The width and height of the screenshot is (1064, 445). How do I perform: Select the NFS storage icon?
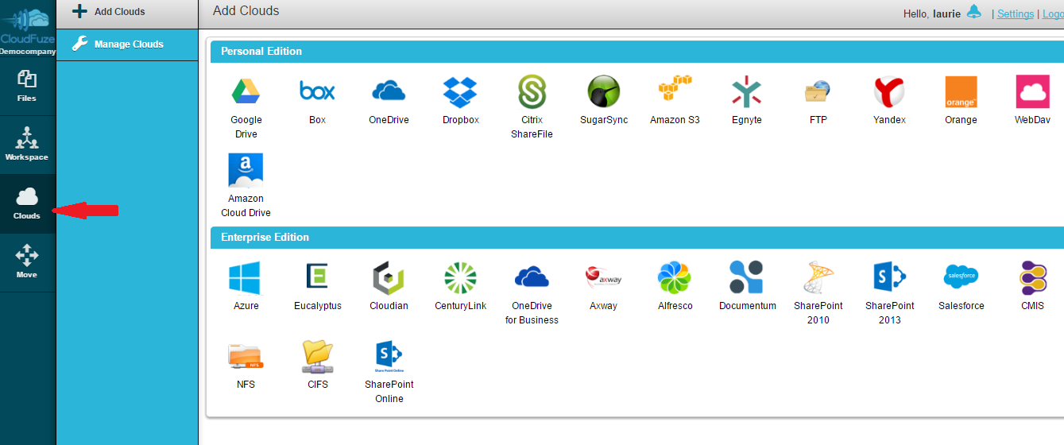[x=246, y=356]
